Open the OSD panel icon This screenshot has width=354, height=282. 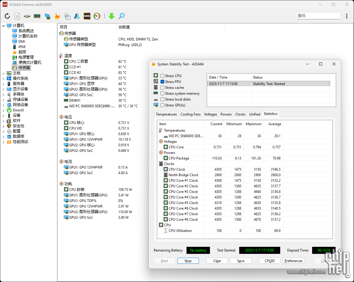coord(87,16)
